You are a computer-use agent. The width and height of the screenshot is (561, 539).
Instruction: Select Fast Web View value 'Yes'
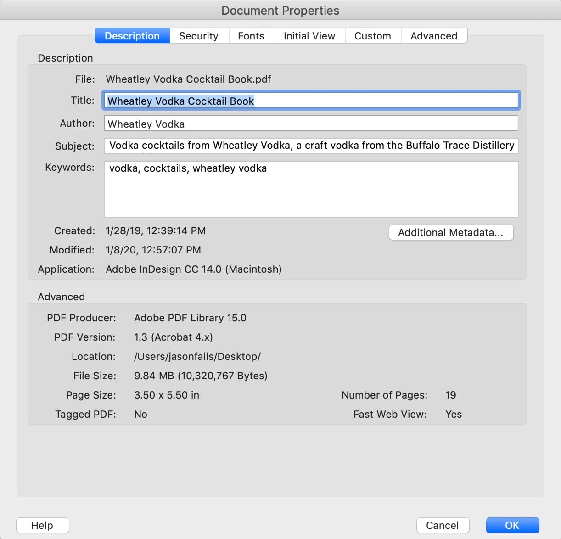(x=454, y=414)
